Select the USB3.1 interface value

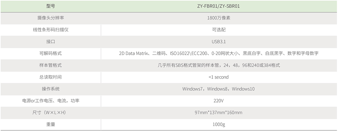point(219,42)
